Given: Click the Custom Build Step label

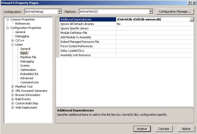Looking at the screenshot, I should 27,103.
